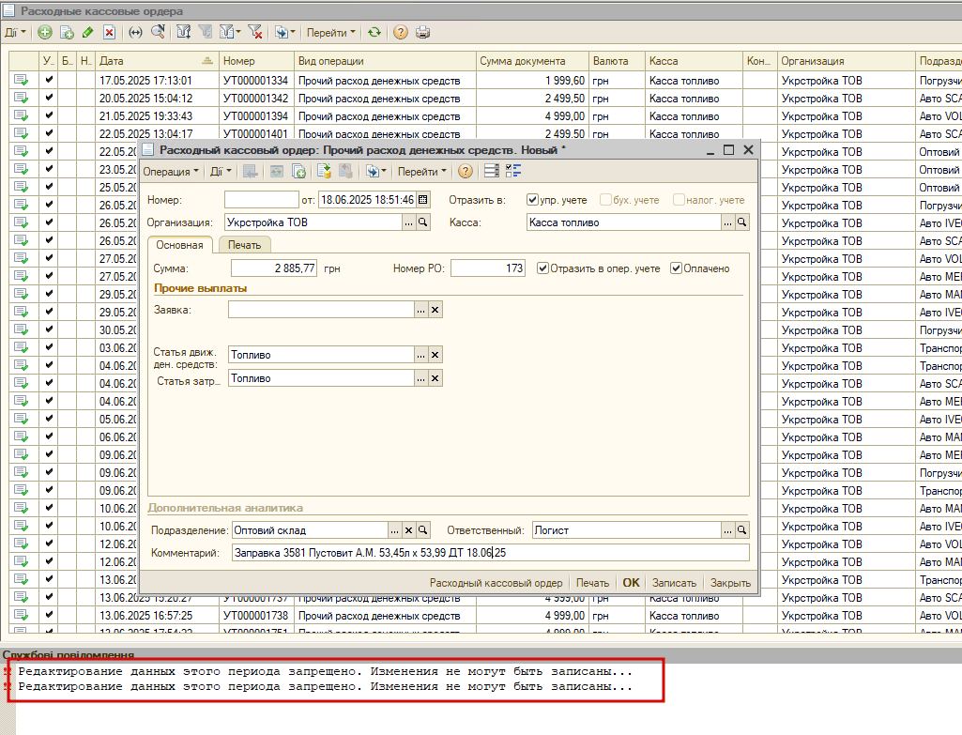Screen dimensions: 962x735
Task: Open the filter history dropdown
Action: tap(230, 33)
